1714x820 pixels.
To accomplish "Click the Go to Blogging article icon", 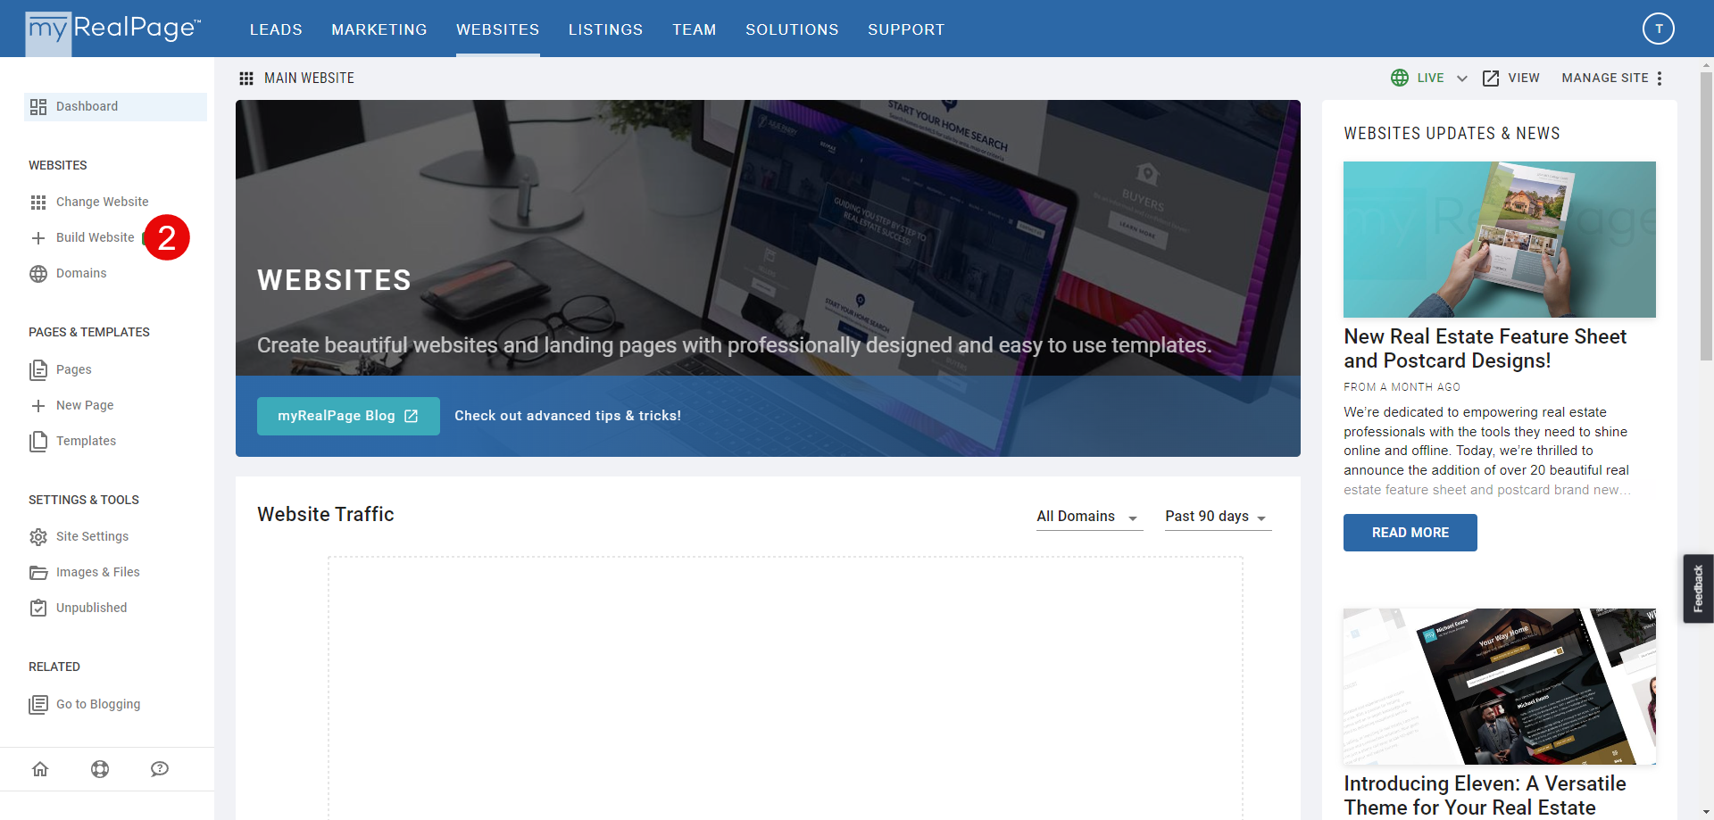I will point(38,705).
